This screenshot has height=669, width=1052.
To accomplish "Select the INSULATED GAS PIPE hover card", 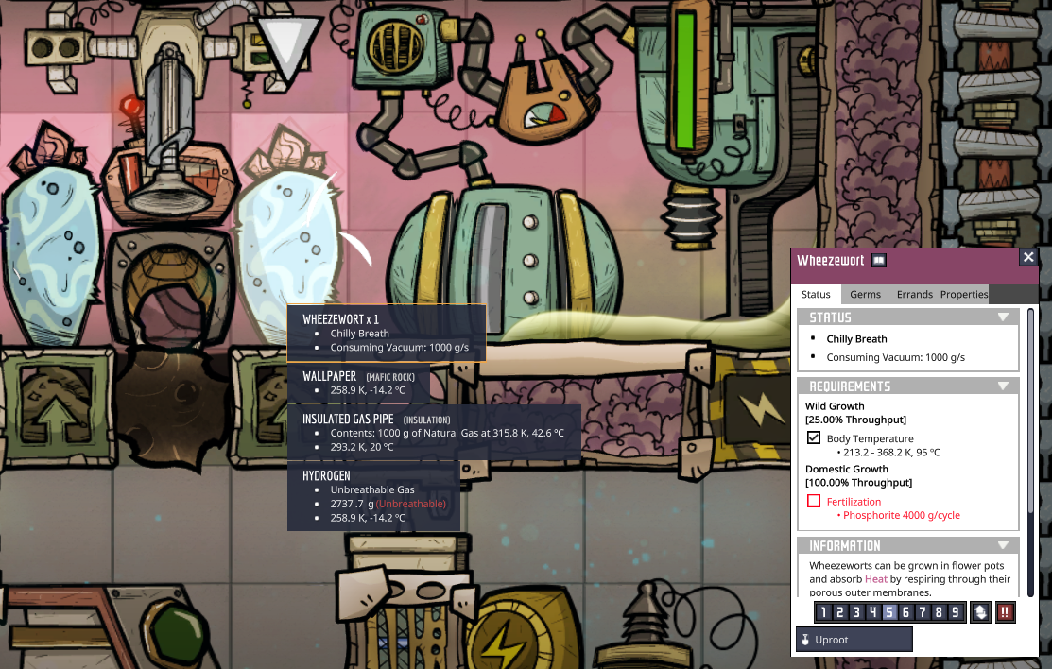I will click(x=434, y=433).
